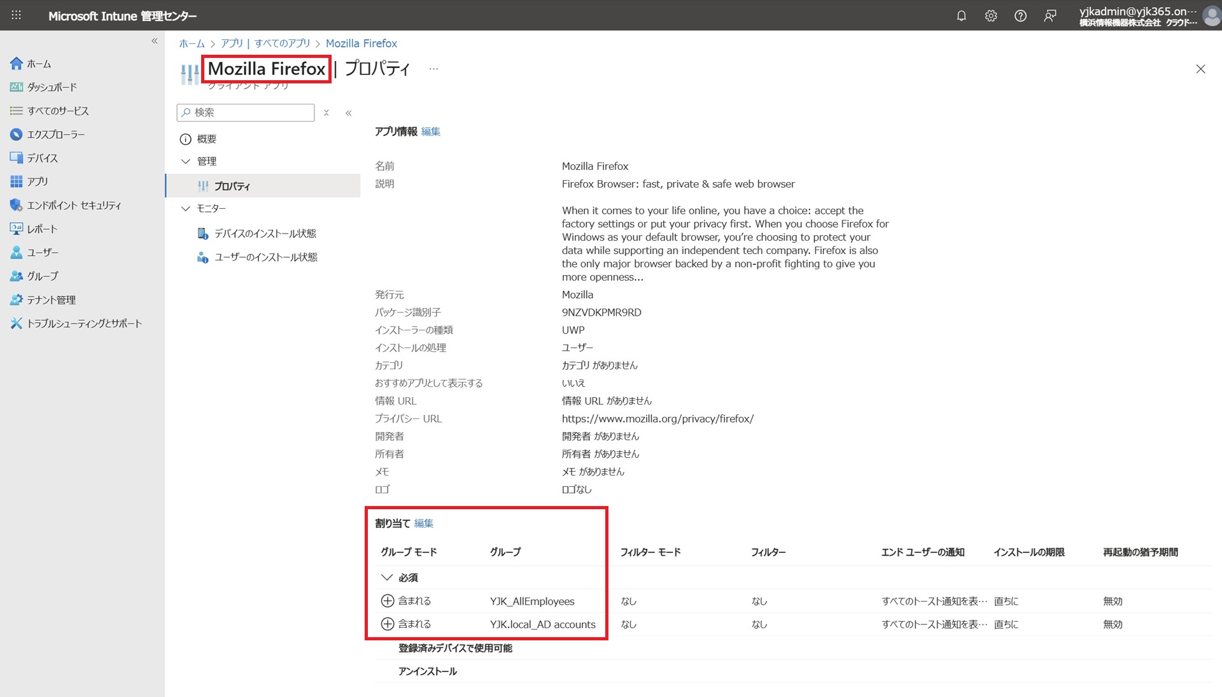Viewport: 1222px width, 697px height.
Task: Open エンドポイント セキュリティ shield icon
Action: 17,205
